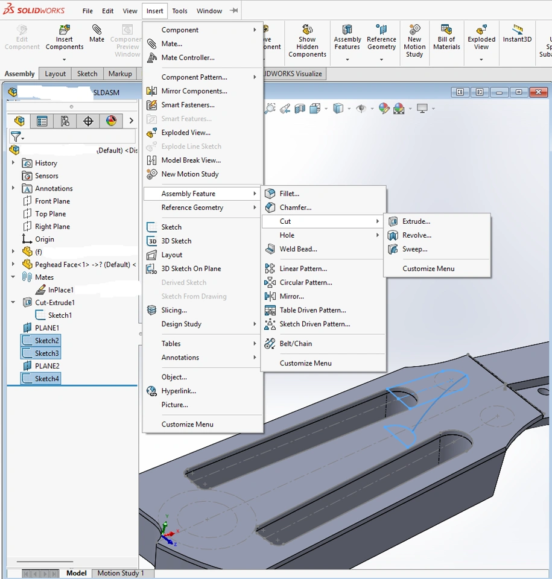
Task: Select Origin in feature tree
Action: (x=38, y=239)
